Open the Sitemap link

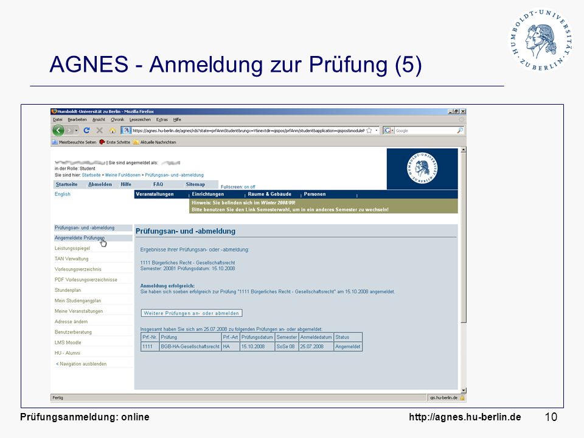click(195, 184)
